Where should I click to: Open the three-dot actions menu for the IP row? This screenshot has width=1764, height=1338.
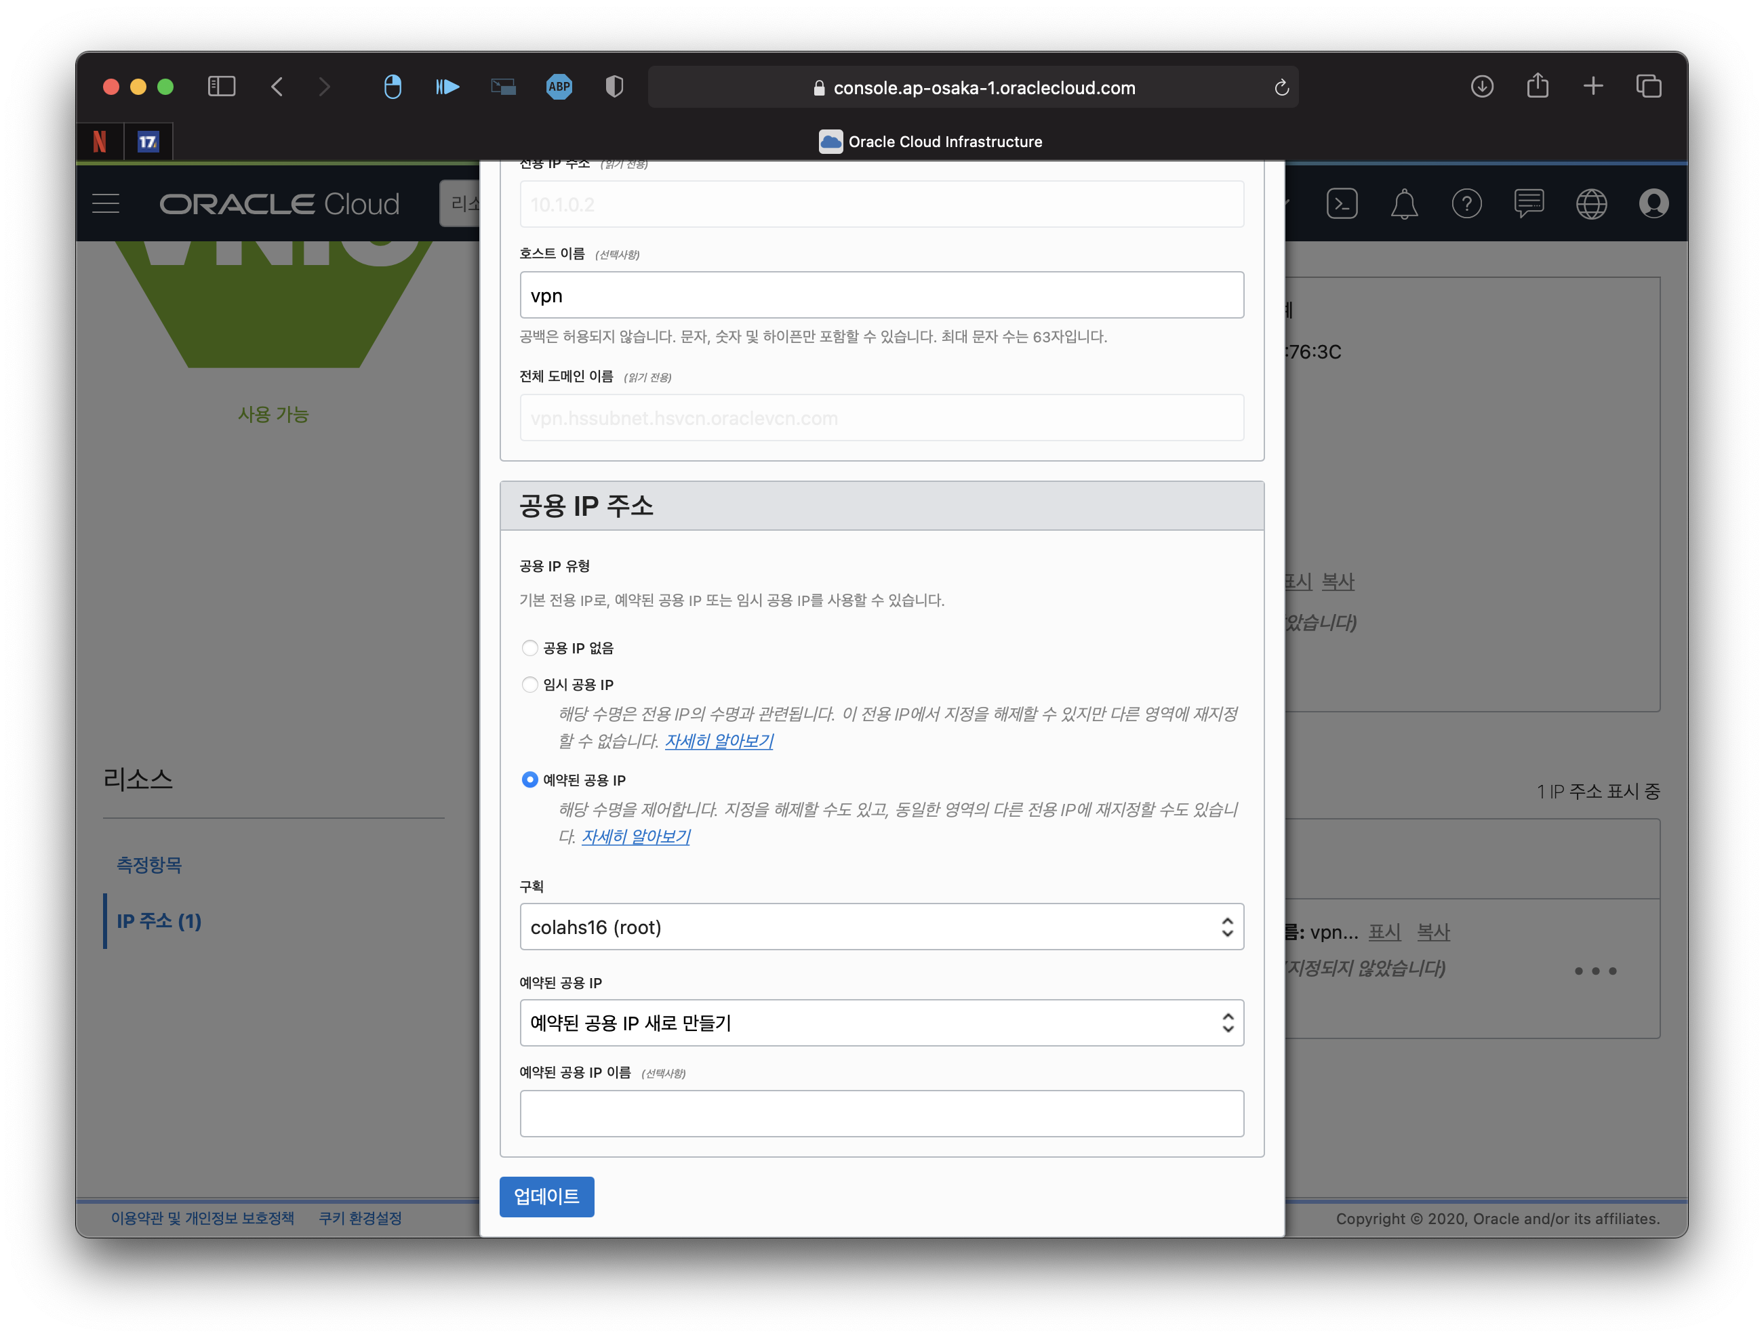point(1595,971)
